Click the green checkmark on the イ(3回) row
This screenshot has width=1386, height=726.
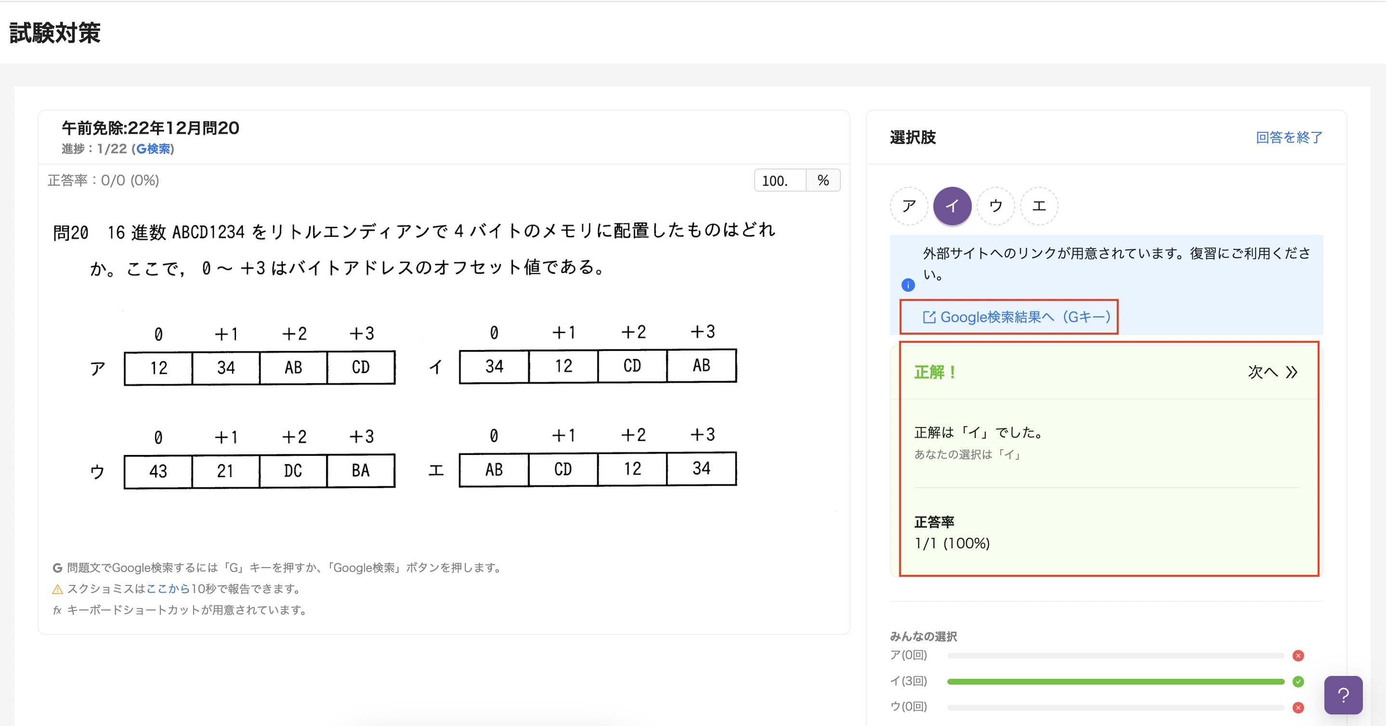(x=1299, y=680)
